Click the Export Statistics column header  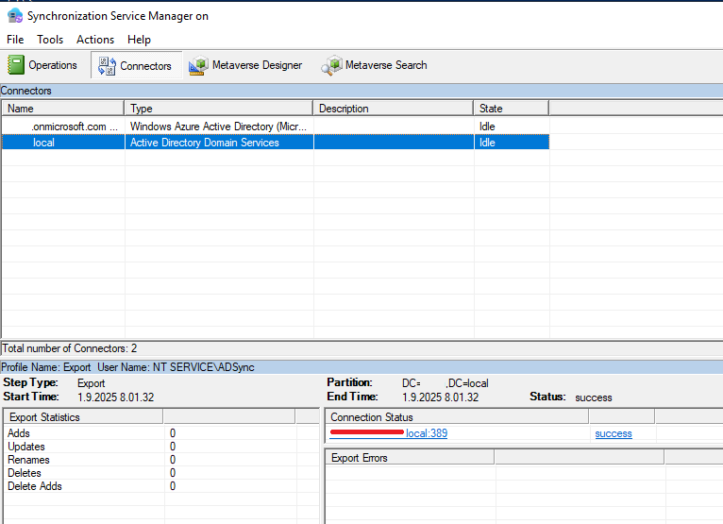(83, 417)
